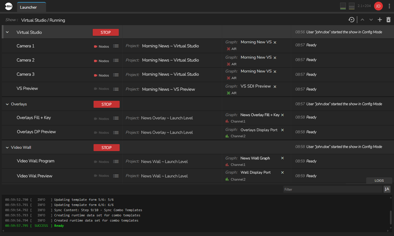Add a new show with plus icon
Viewport: 394px width, 236px height.
pos(380,20)
